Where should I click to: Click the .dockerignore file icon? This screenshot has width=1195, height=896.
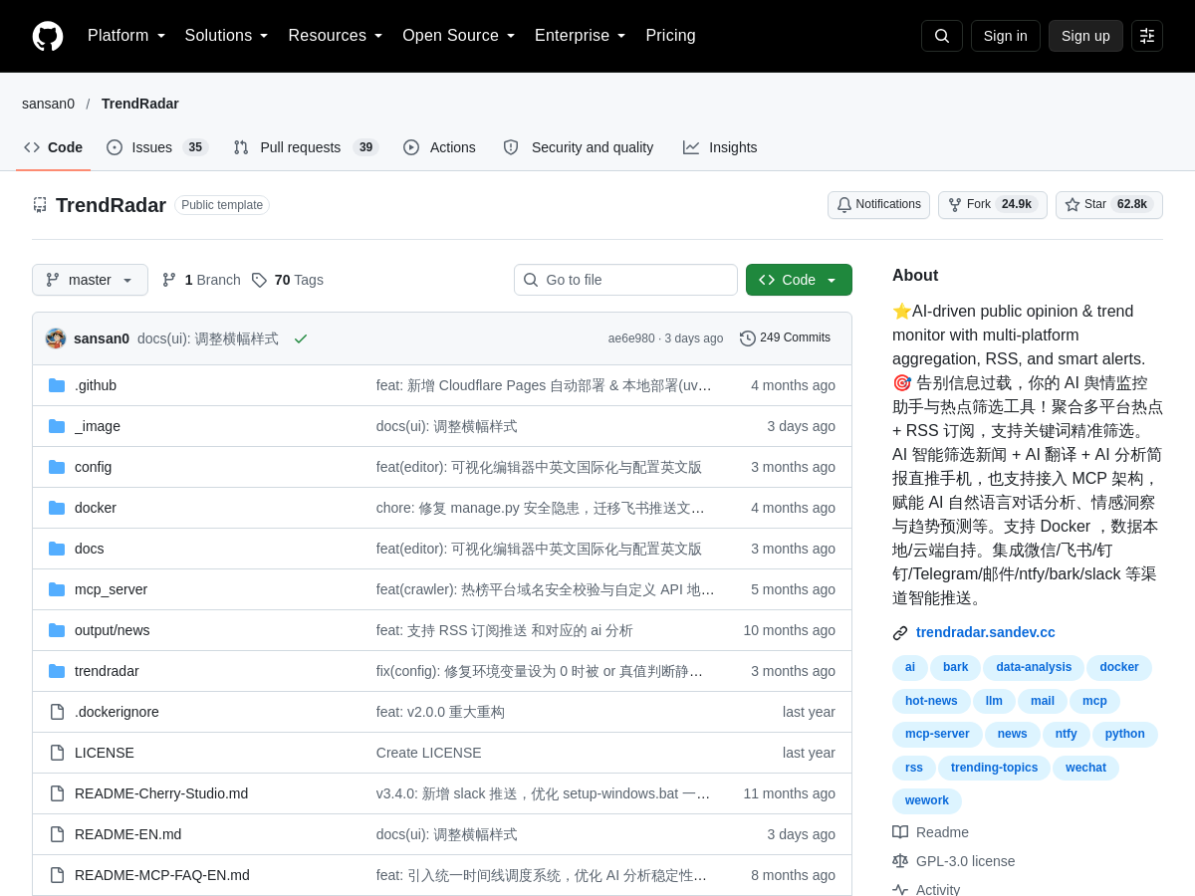tap(57, 712)
